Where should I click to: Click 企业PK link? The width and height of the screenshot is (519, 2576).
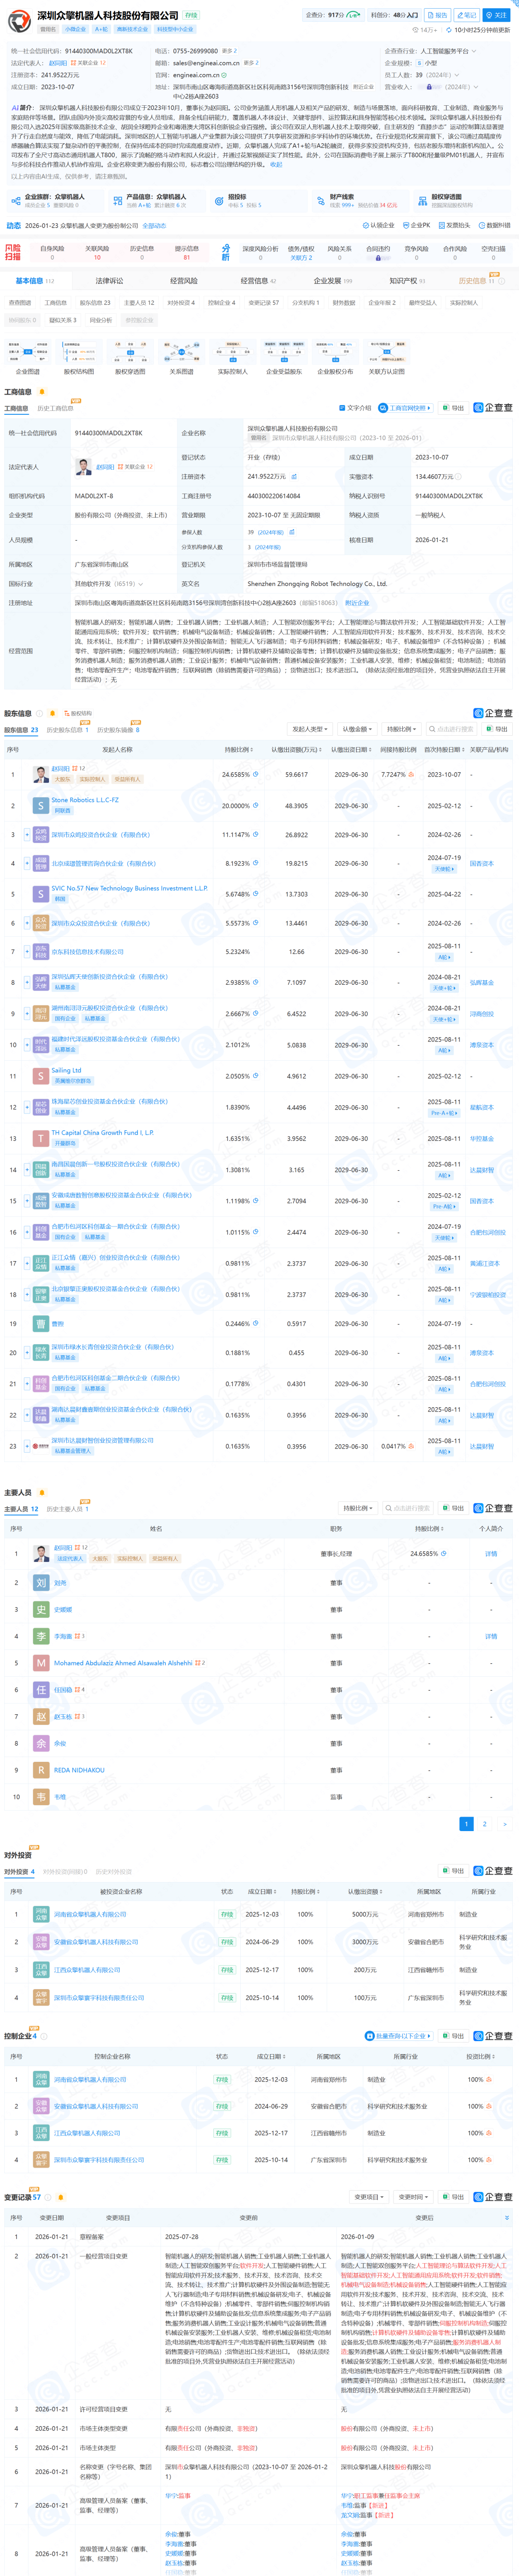pyautogui.click(x=416, y=226)
